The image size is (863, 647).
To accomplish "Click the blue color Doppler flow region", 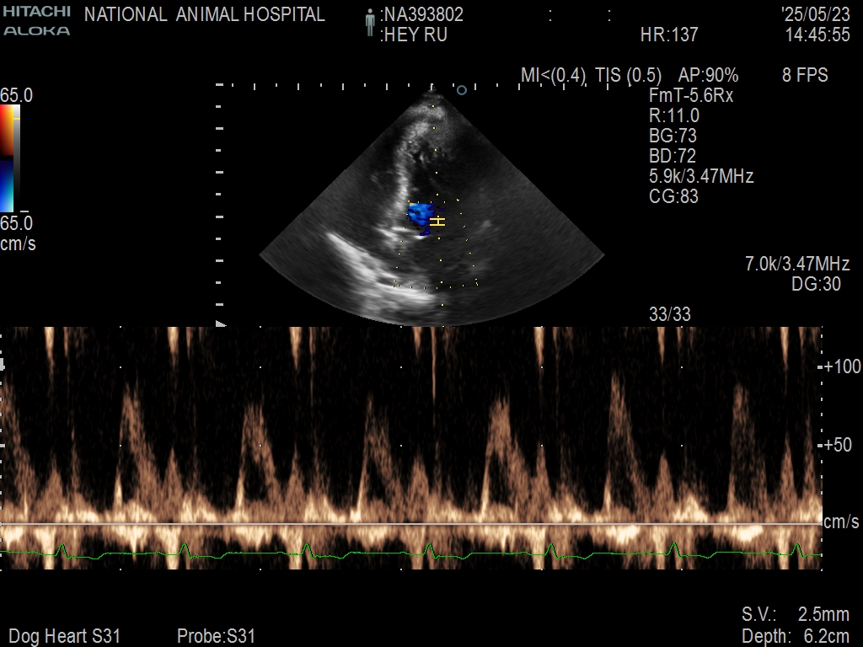I will click(x=419, y=216).
